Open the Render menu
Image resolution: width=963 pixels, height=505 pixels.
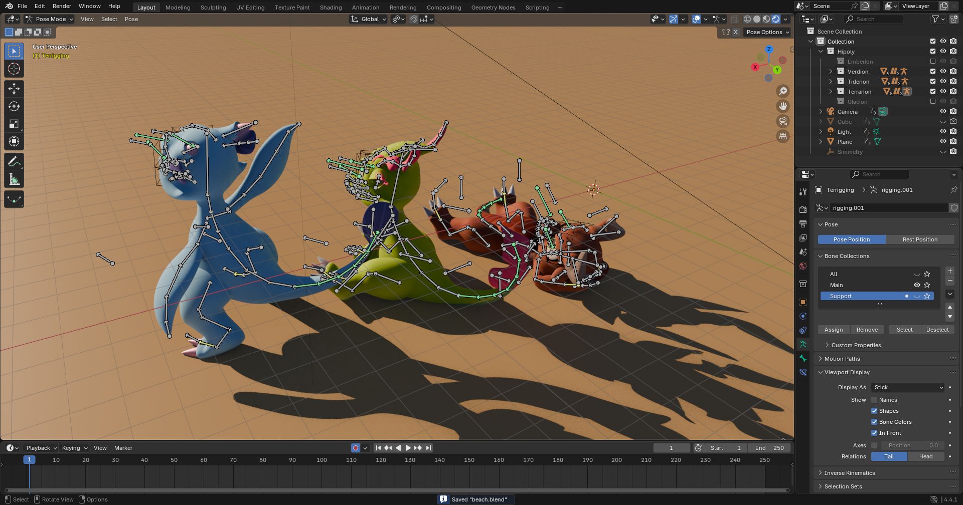[x=62, y=6]
